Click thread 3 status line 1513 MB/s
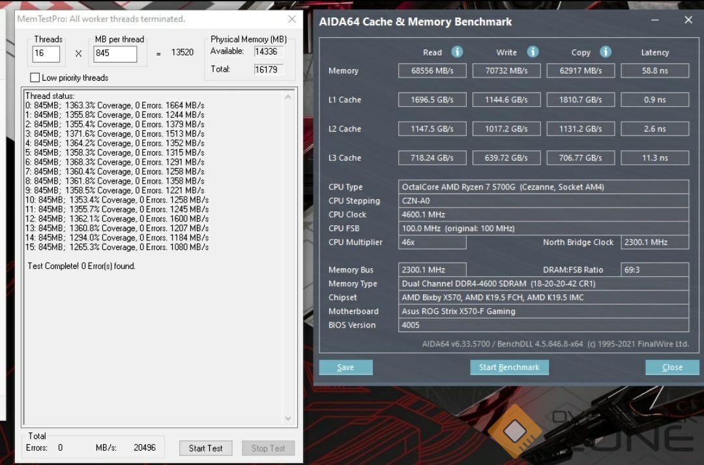This screenshot has width=704, height=465. click(115, 134)
